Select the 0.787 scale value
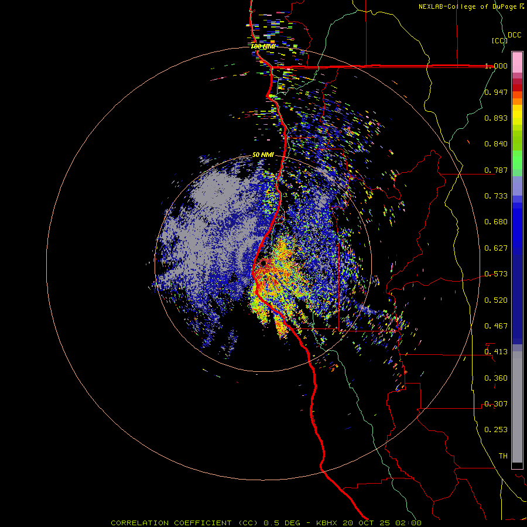The image size is (527, 527). point(496,170)
